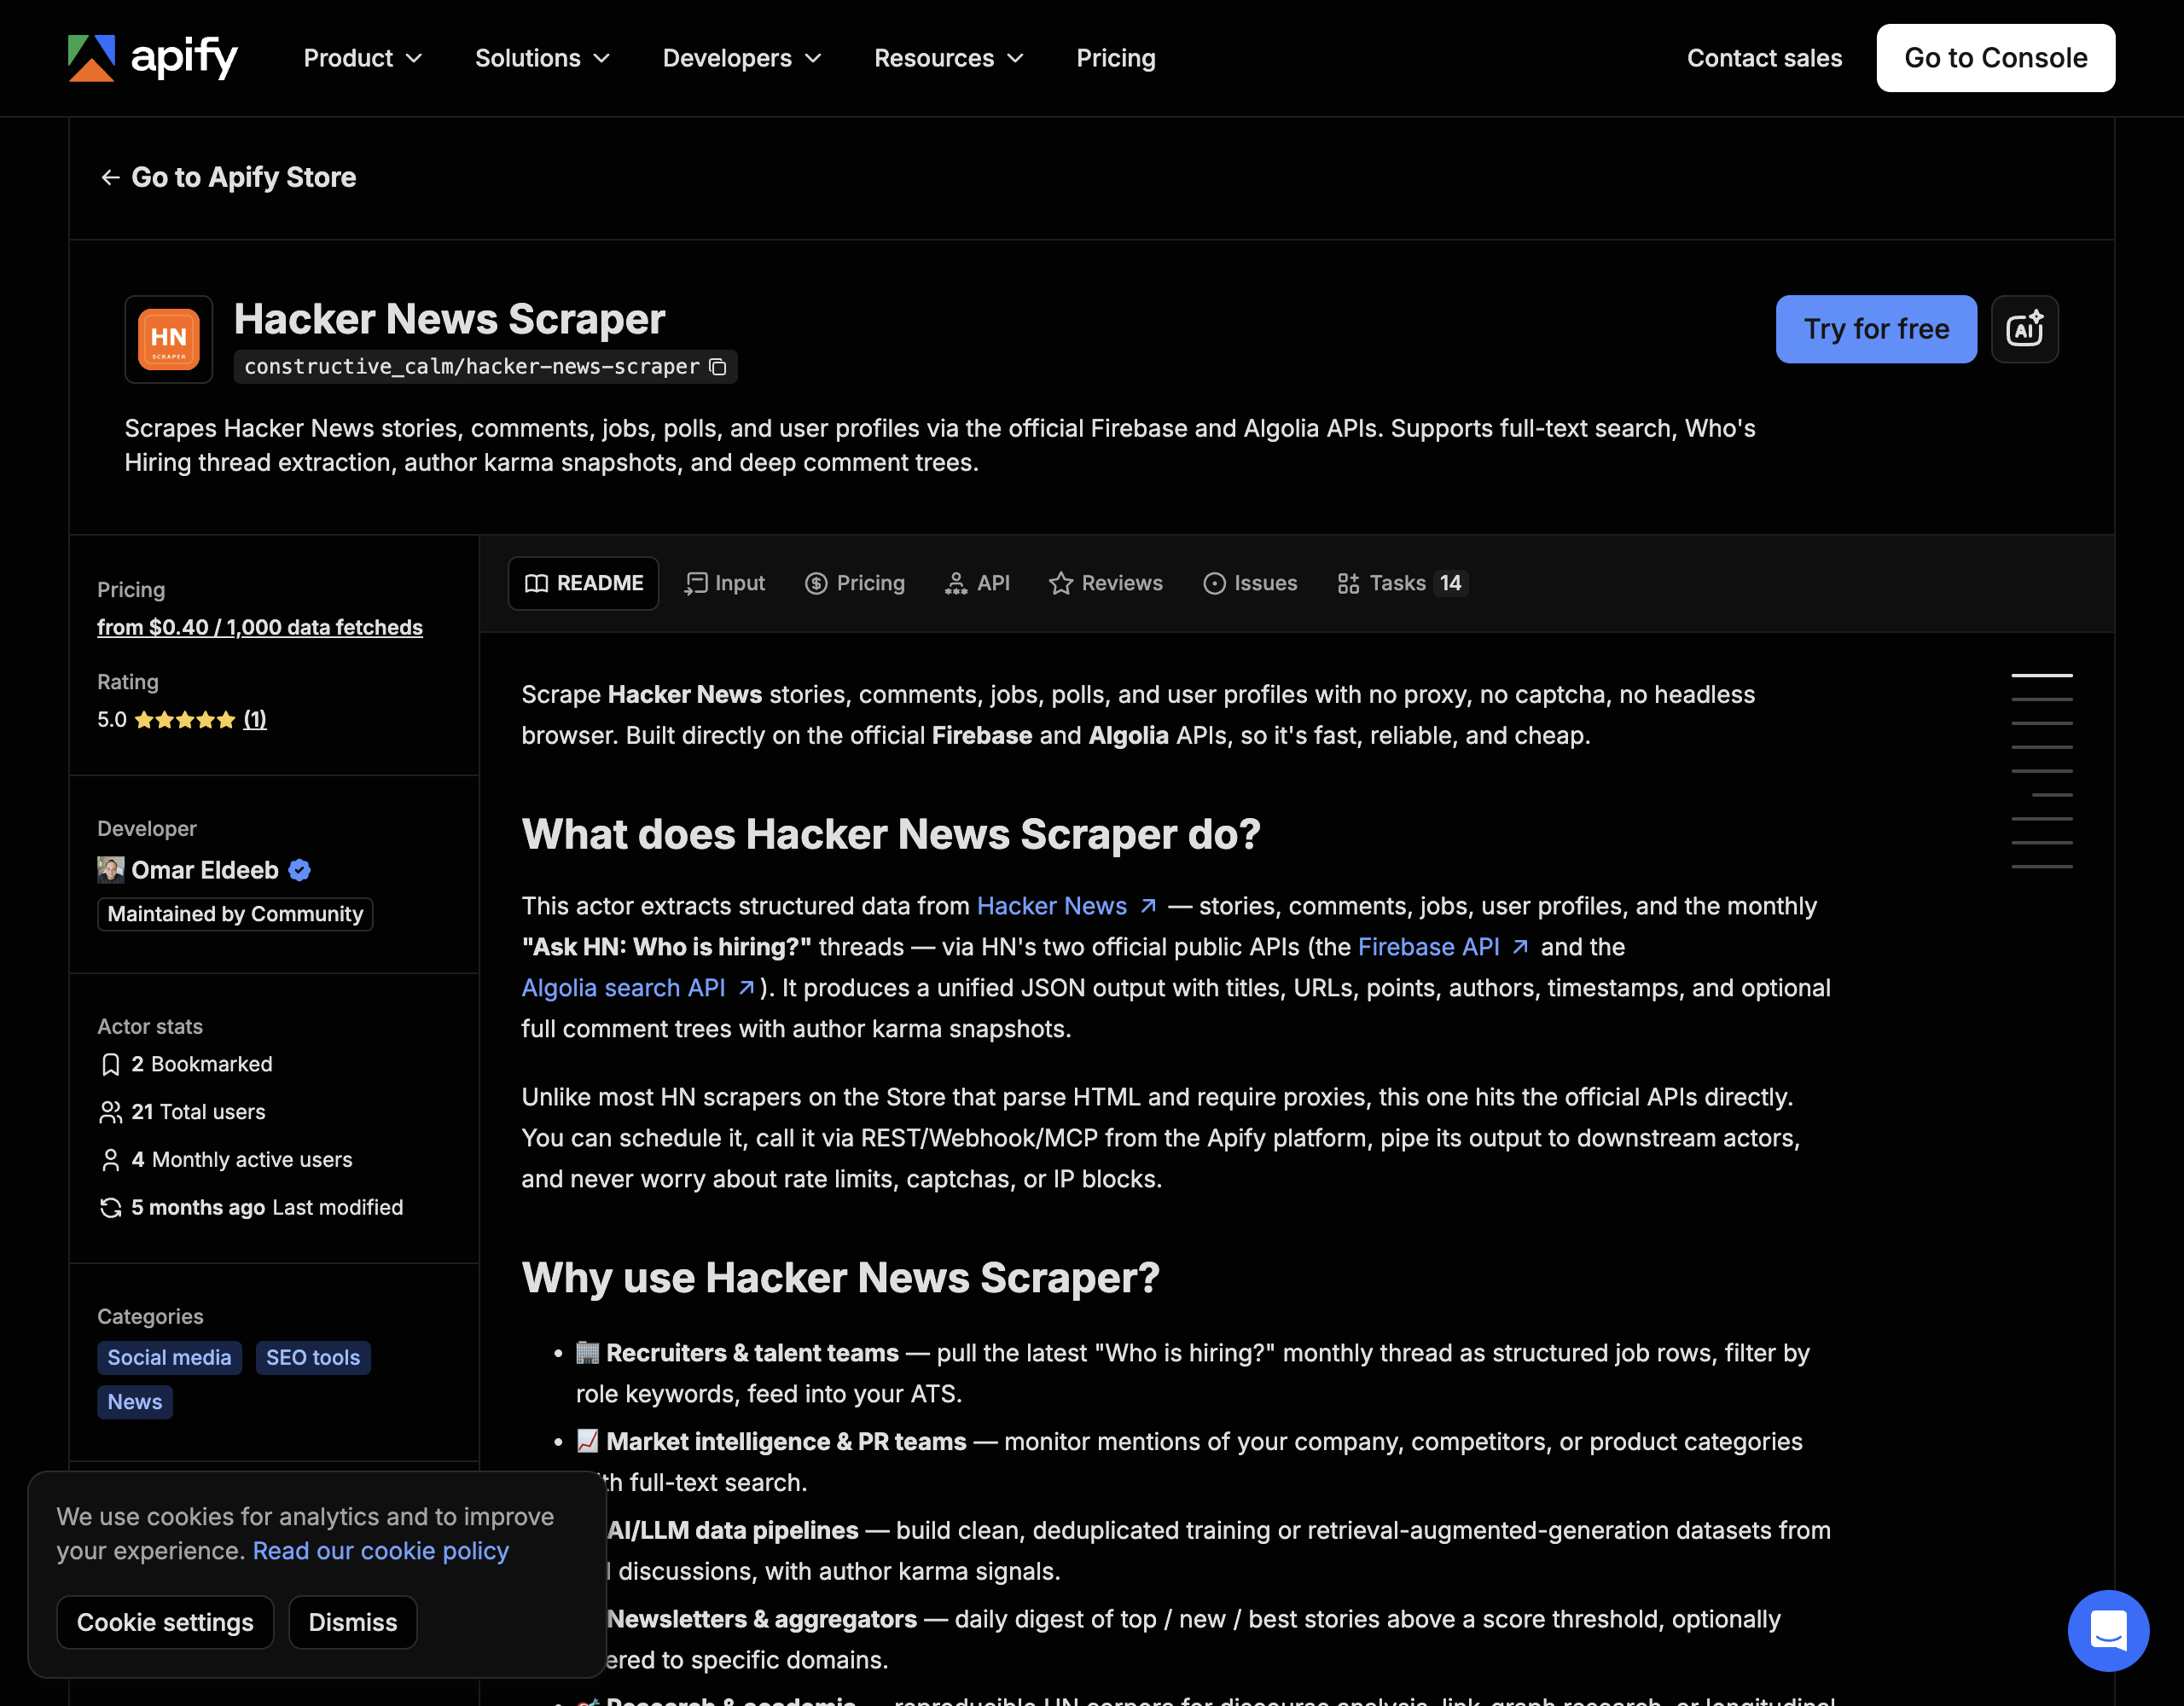This screenshot has height=1706, width=2184.
Task: Switch to the README tab
Action: click(x=584, y=583)
